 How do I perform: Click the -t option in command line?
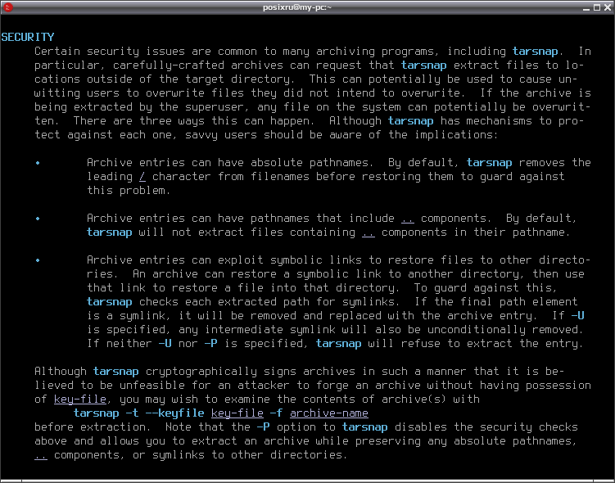[x=132, y=413]
